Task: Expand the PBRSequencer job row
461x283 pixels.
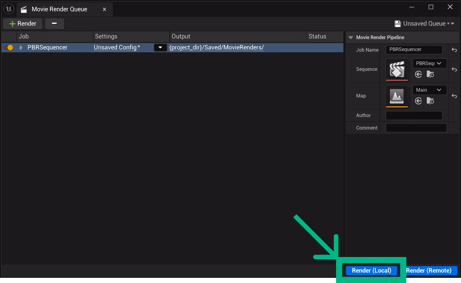Action: pos(21,47)
